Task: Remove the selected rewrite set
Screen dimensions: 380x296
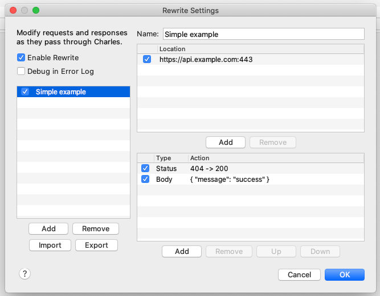Action: 96,228
